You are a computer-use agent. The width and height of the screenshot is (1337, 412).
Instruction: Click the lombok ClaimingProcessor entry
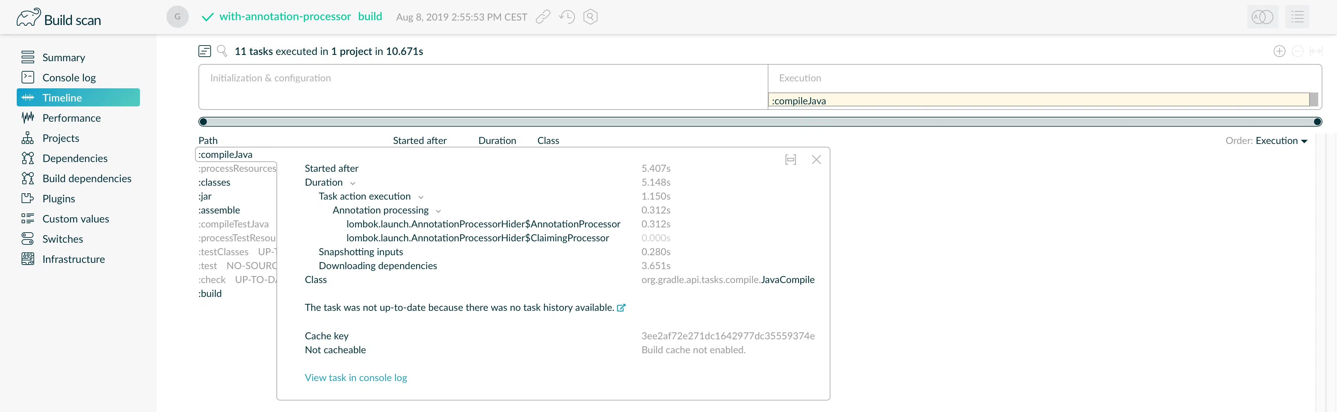[477, 238]
